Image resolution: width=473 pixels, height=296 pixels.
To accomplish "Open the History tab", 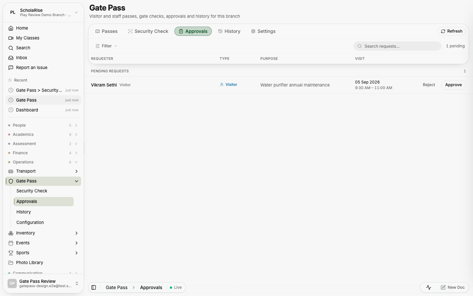I will [x=229, y=31].
